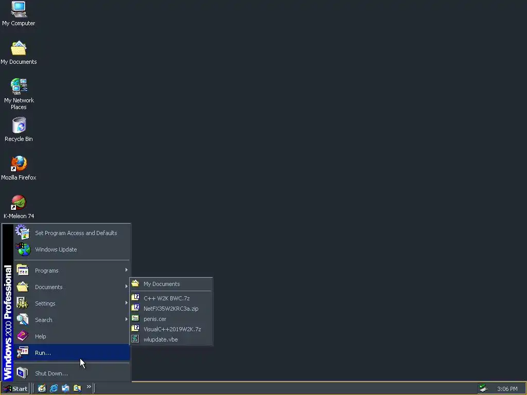Open Set Program Access and Defaults
This screenshot has height=395, width=527.
pyautogui.click(x=72, y=233)
